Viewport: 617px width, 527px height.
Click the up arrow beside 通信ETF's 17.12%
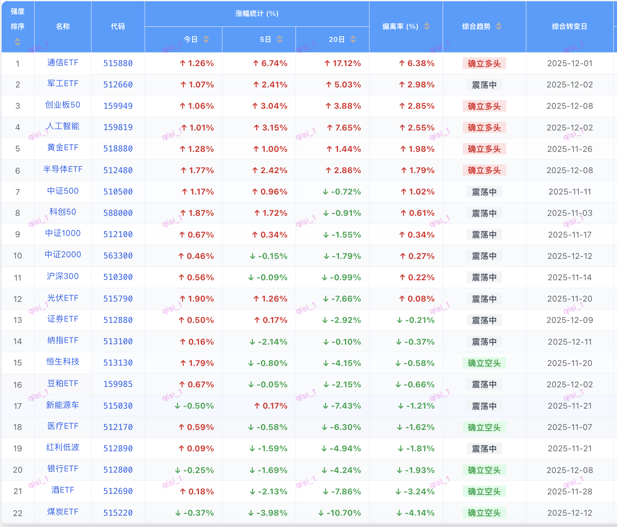(x=327, y=63)
